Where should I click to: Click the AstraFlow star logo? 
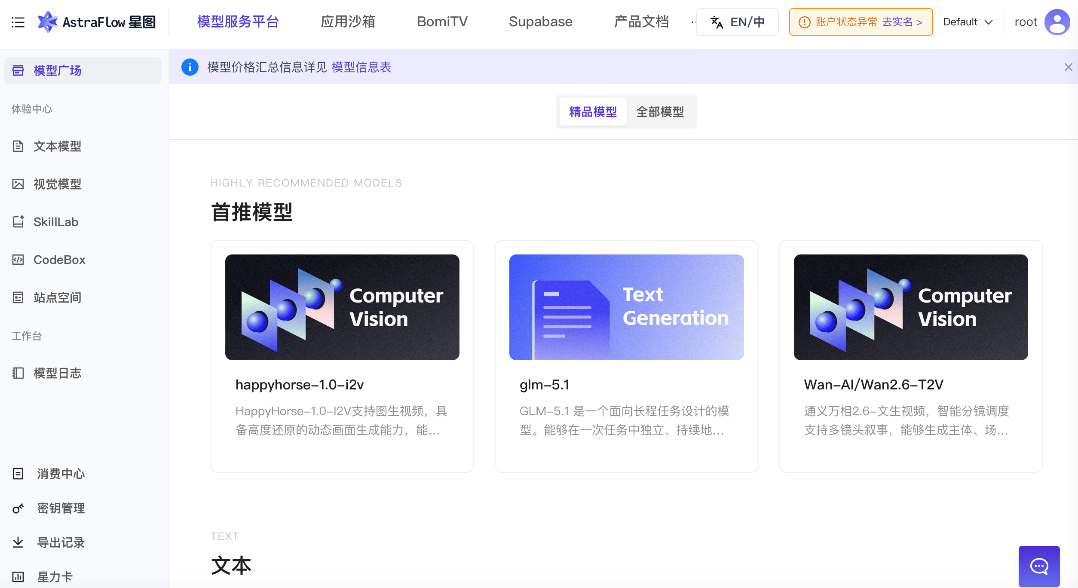47,21
